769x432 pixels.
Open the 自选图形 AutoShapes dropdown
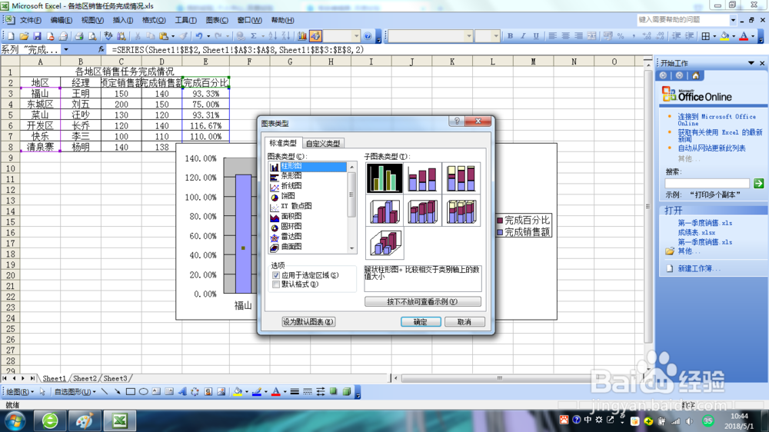click(75, 392)
